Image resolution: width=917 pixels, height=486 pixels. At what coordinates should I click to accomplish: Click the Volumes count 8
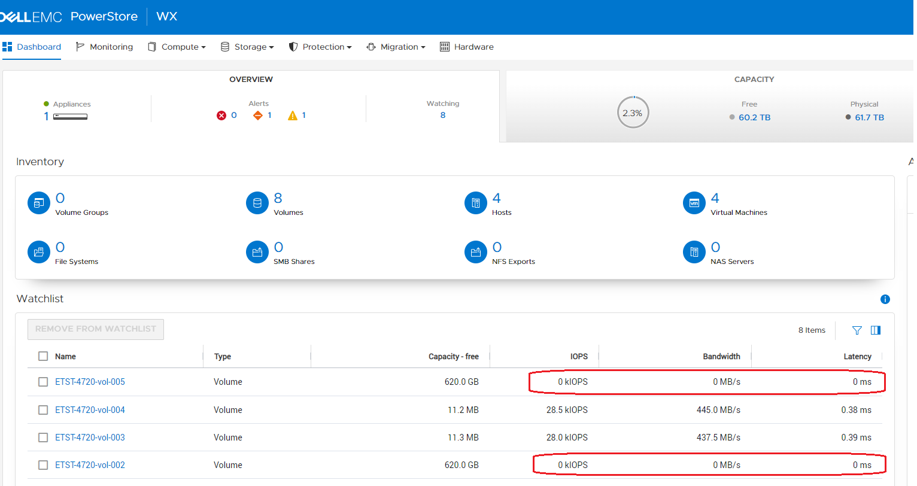[x=278, y=198]
